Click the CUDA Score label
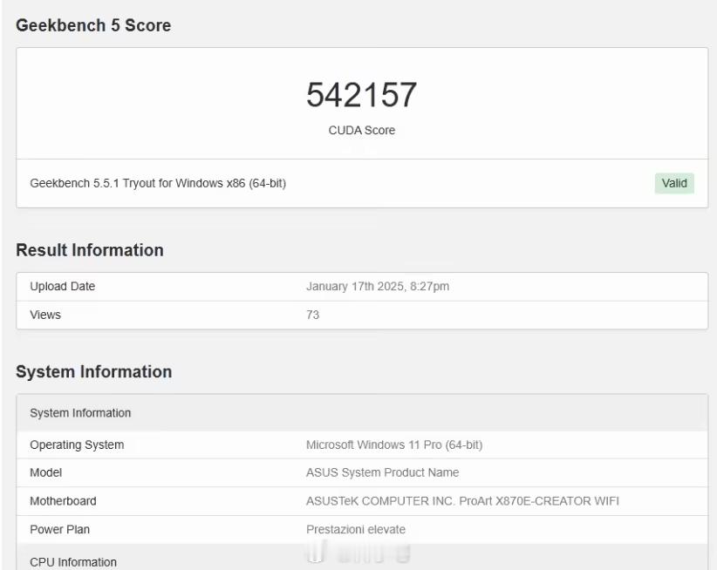Viewport: 717px width, 570px height. [x=362, y=130]
